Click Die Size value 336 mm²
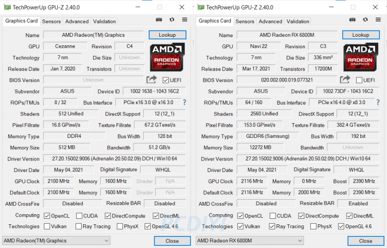The height and width of the screenshot is (248, 387). pos(323,57)
